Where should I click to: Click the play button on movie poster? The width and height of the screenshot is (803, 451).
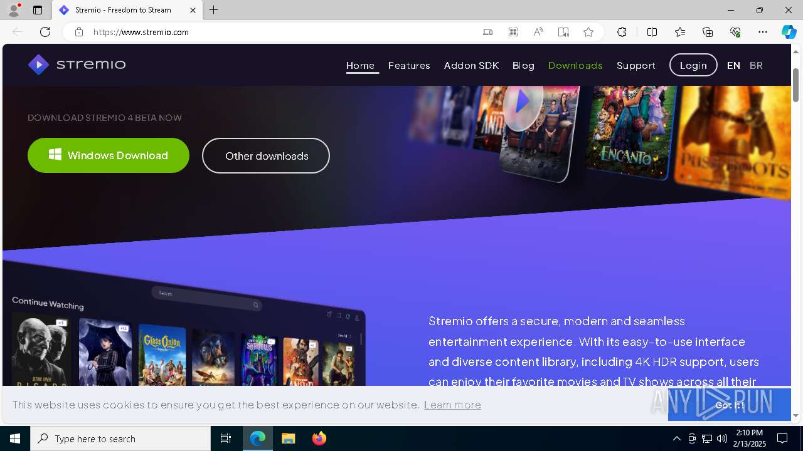(x=523, y=102)
